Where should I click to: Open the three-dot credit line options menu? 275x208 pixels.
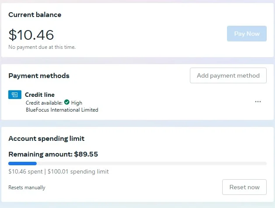[258, 102]
